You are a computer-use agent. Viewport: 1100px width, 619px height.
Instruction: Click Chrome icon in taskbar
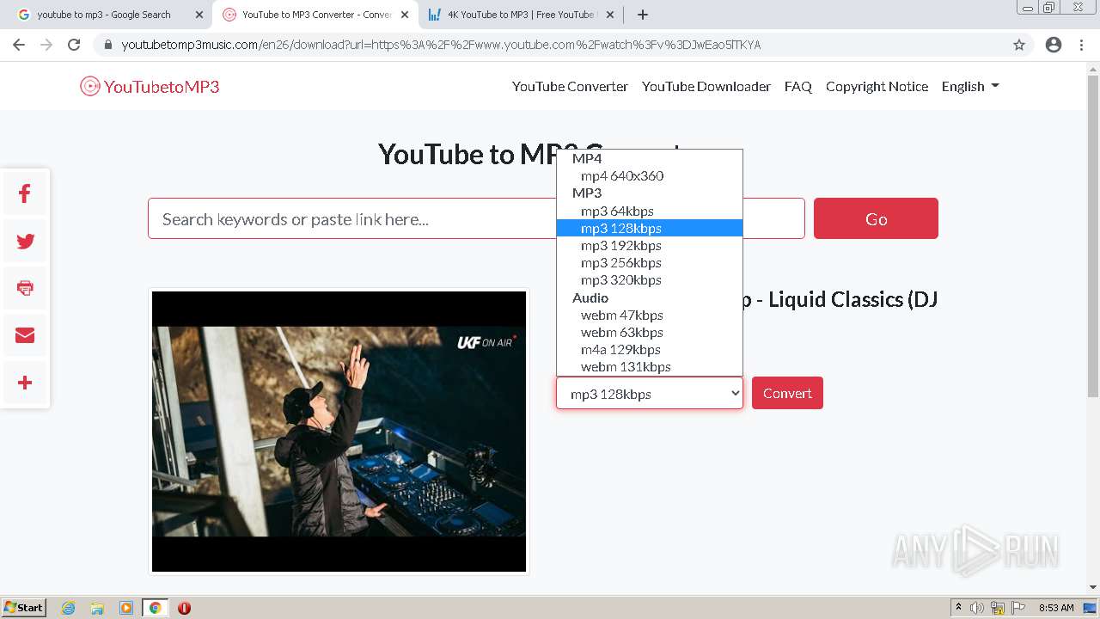click(155, 608)
